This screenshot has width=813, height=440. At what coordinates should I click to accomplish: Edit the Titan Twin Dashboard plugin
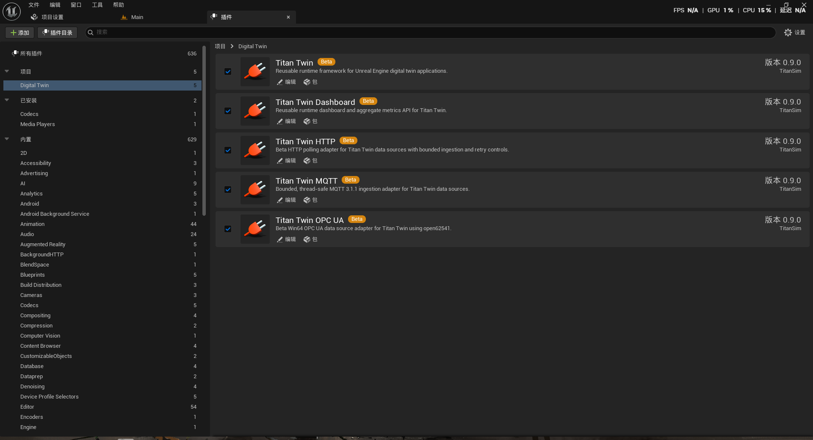(286, 121)
